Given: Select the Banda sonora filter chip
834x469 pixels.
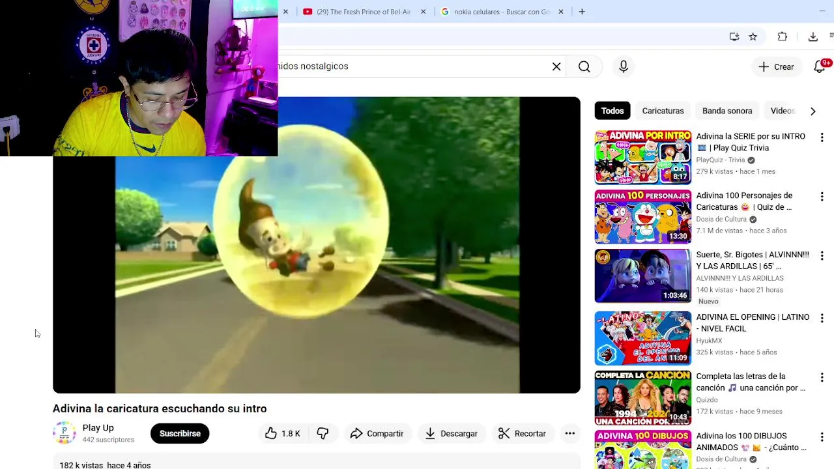Looking at the screenshot, I should pos(727,111).
